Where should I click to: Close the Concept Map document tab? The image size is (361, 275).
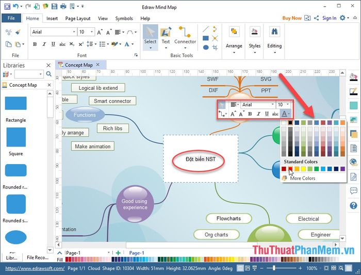click(98, 64)
